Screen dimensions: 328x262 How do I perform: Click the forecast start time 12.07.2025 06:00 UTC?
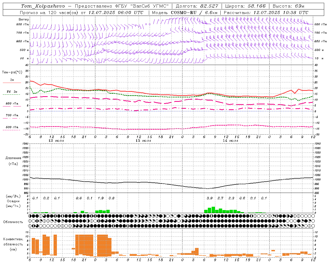[x=116, y=13]
